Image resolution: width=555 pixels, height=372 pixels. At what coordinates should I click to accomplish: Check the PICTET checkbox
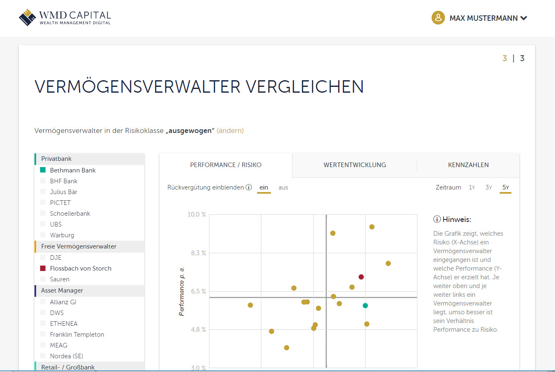coord(43,202)
